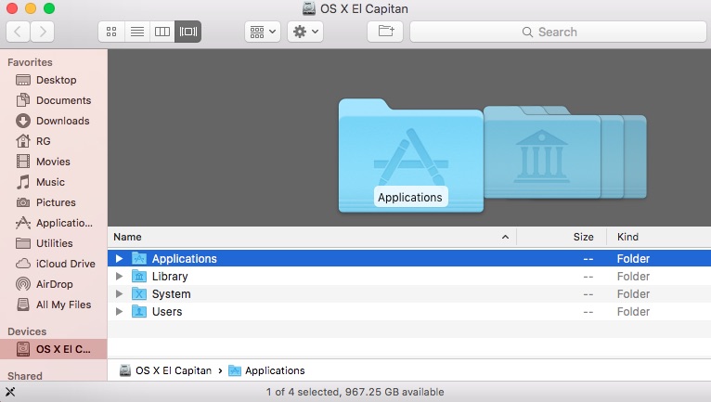
Task: Click the disk icon in window title
Action: point(309,8)
